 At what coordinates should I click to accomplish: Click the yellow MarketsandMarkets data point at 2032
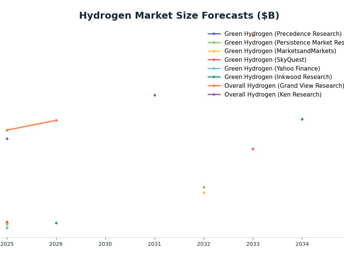(x=204, y=193)
